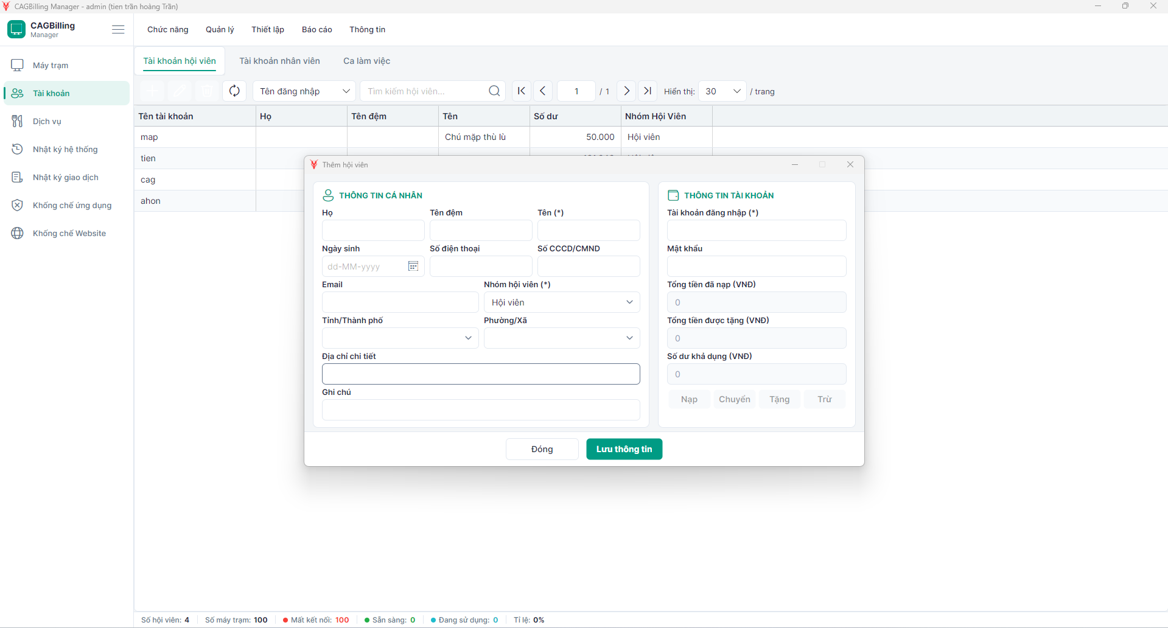Open the Máy trạm sidebar section

66,65
